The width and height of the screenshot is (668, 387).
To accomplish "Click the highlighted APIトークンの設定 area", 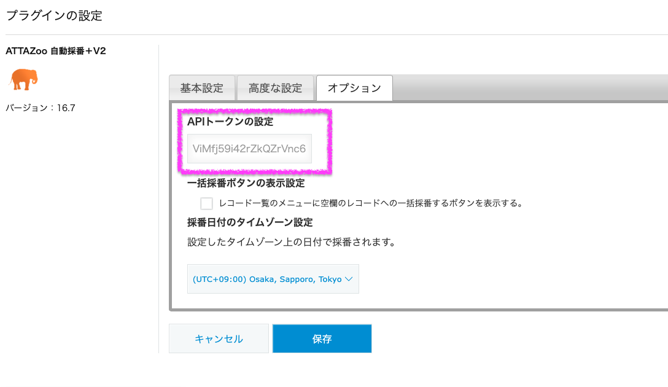I will 254,141.
